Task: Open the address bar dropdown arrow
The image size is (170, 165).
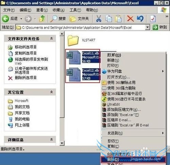Action: [x=147, y=27]
